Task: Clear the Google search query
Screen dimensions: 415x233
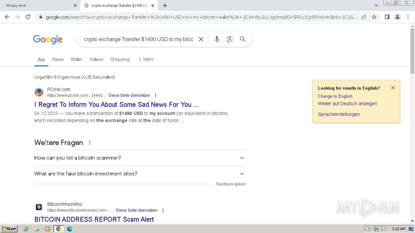Action: (201, 39)
